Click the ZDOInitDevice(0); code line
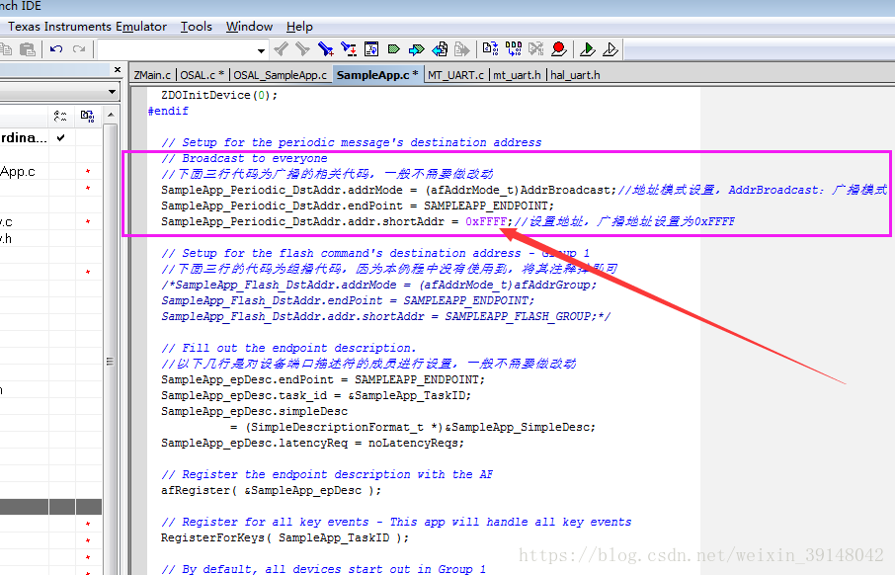The height and width of the screenshot is (575, 895). (219, 95)
